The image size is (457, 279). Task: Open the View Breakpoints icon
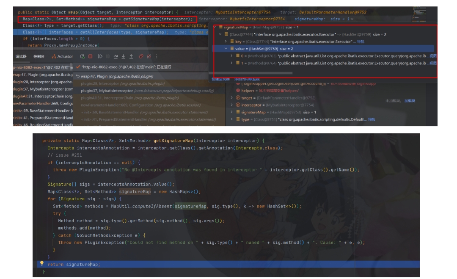(141, 56)
